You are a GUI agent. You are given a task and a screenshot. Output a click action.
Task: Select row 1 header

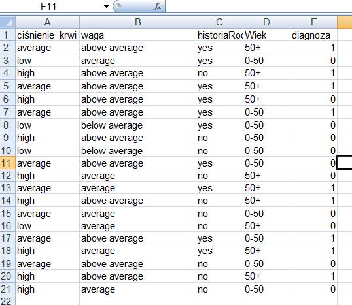pyautogui.click(x=8, y=35)
